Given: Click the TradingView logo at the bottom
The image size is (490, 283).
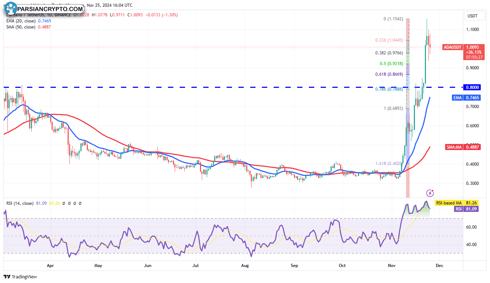Looking at the screenshot, I should pos(20,277).
